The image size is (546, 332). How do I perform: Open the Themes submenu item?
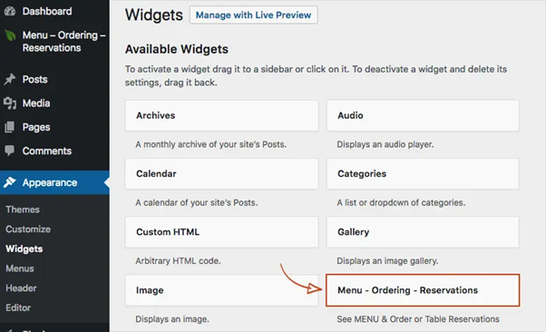coord(23,210)
